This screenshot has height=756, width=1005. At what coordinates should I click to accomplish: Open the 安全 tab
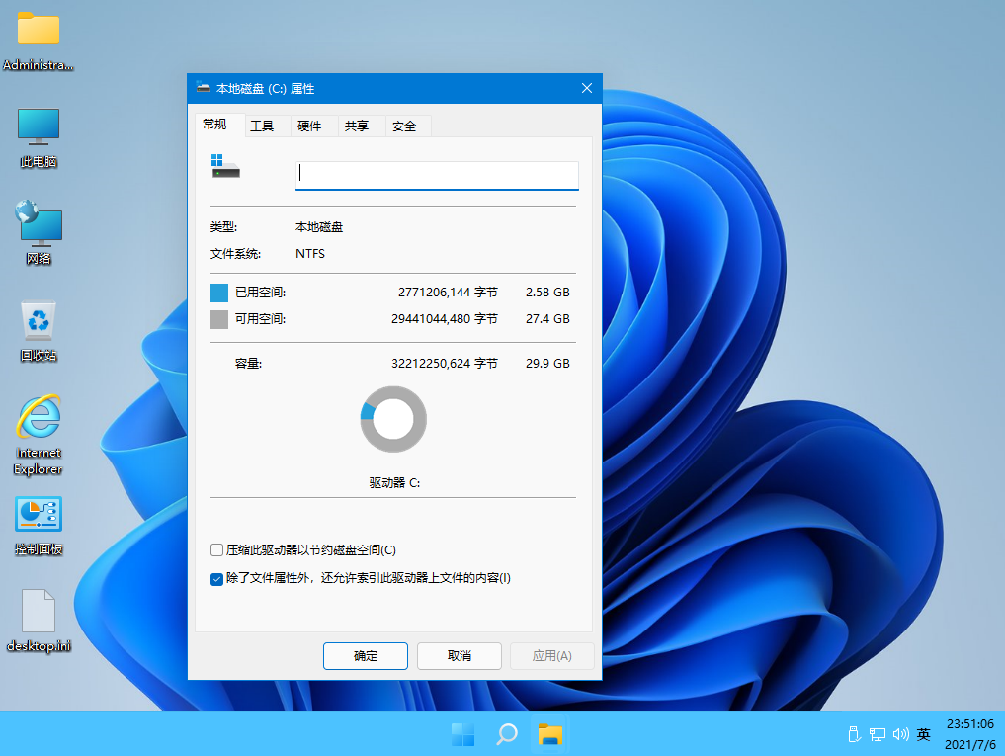406,126
